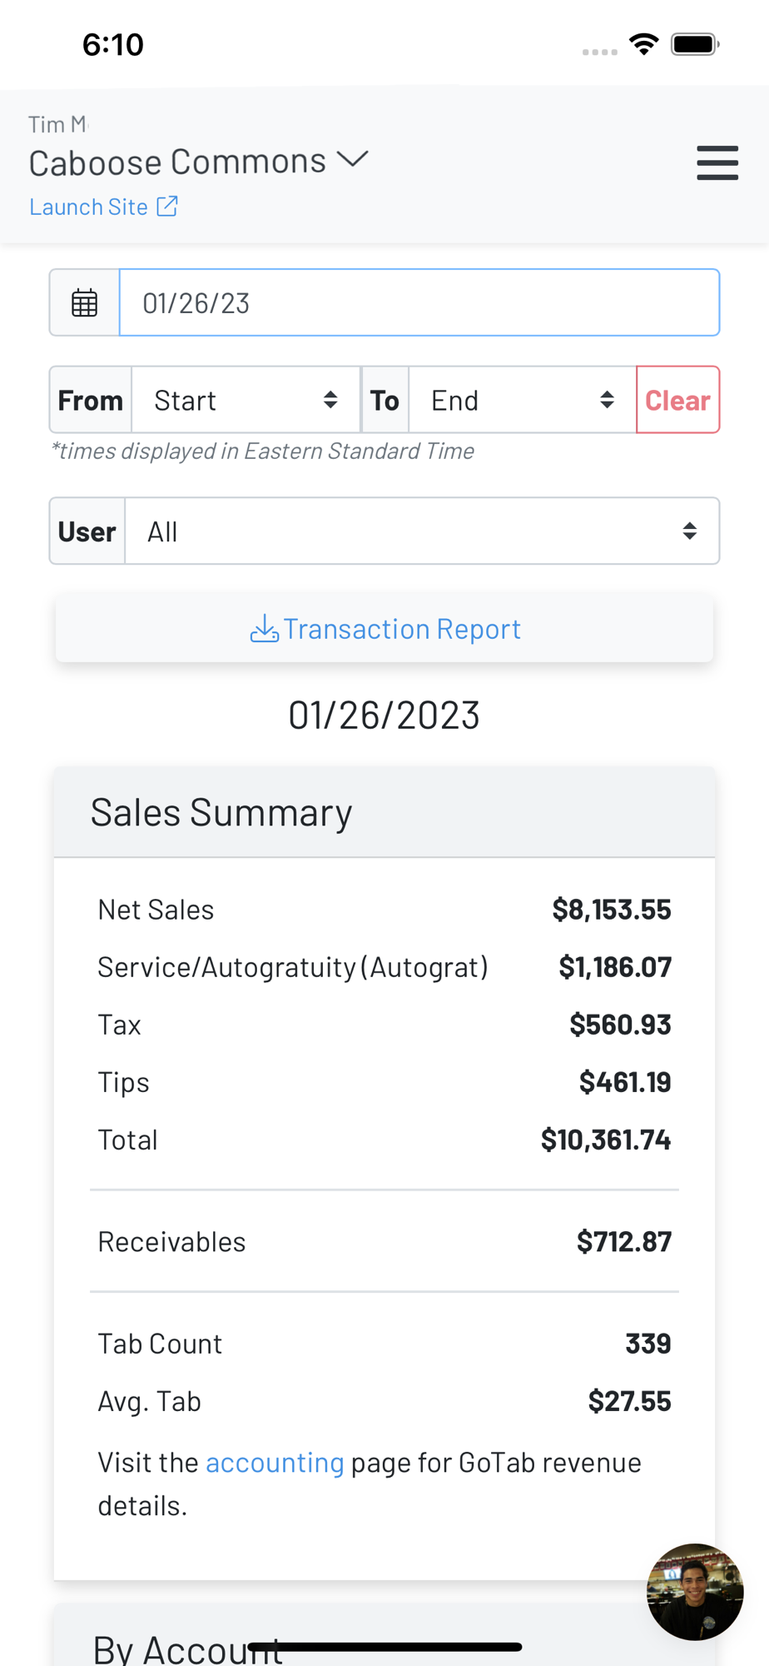Tap the Caboose Commons title text
Image resolution: width=769 pixels, height=1666 pixels.
pos(177,162)
